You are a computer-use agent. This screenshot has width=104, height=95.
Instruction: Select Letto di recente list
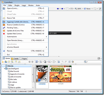(x=16, y=77)
